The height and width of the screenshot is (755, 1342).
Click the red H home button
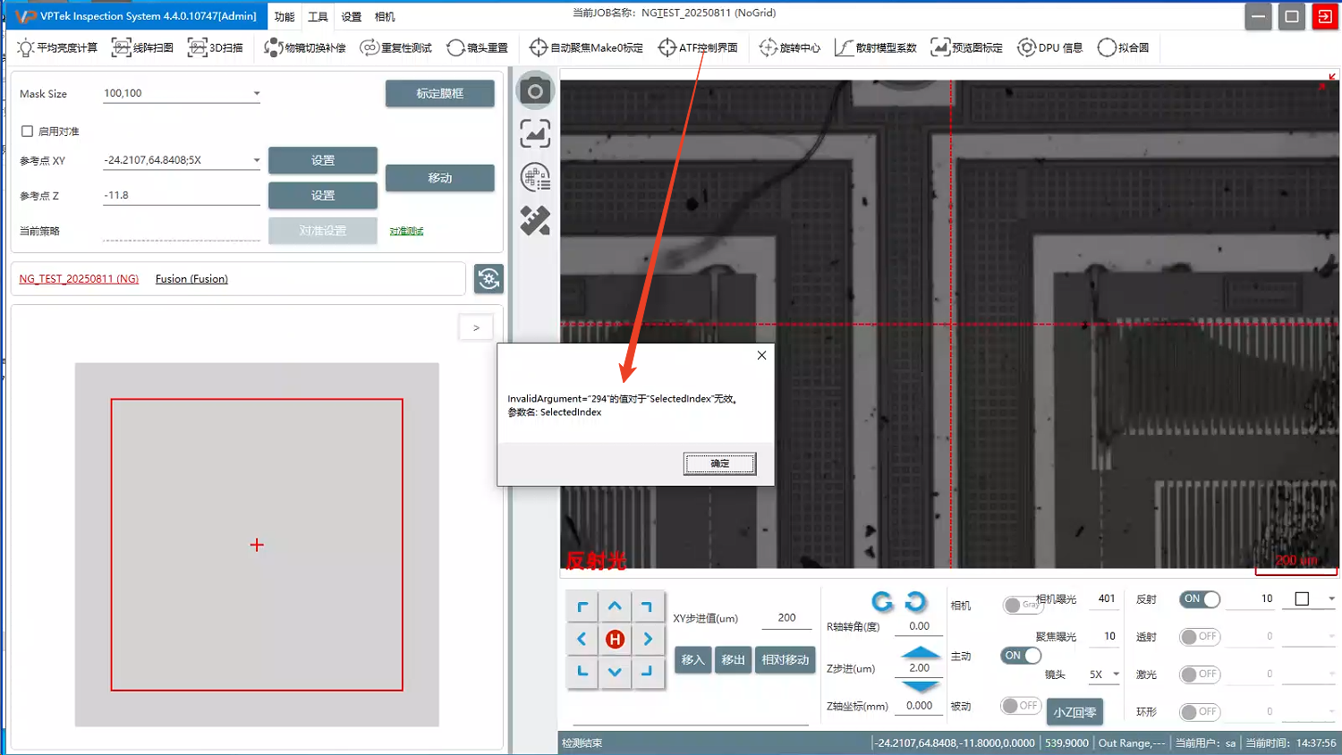point(615,639)
